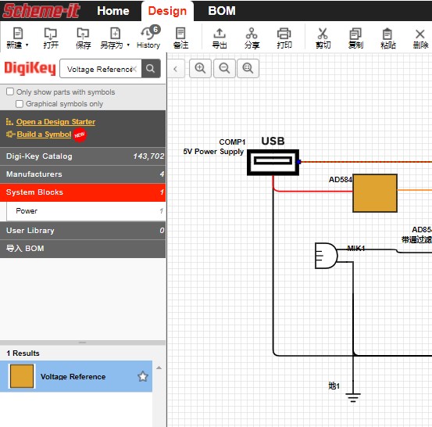
Task: Expand the Manufacturers section
Action: [83, 174]
